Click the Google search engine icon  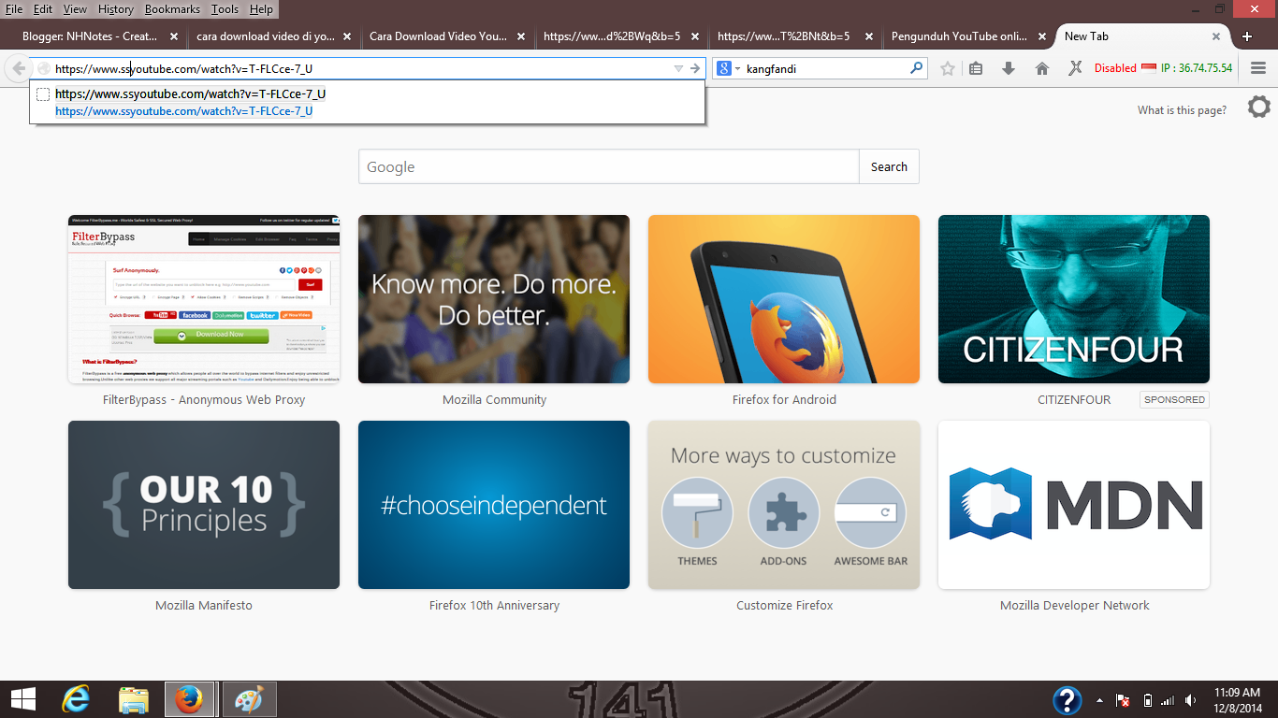pyautogui.click(x=723, y=68)
